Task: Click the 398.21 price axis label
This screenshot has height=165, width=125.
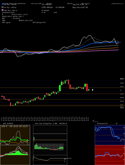Action: click(122, 87)
